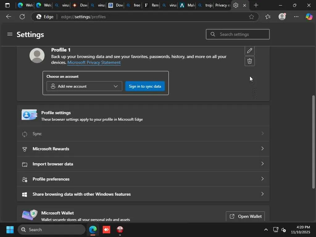Open the disabled Sync row
The width and height of the screenshot is (316, 237).
click(x=143, y=134)
